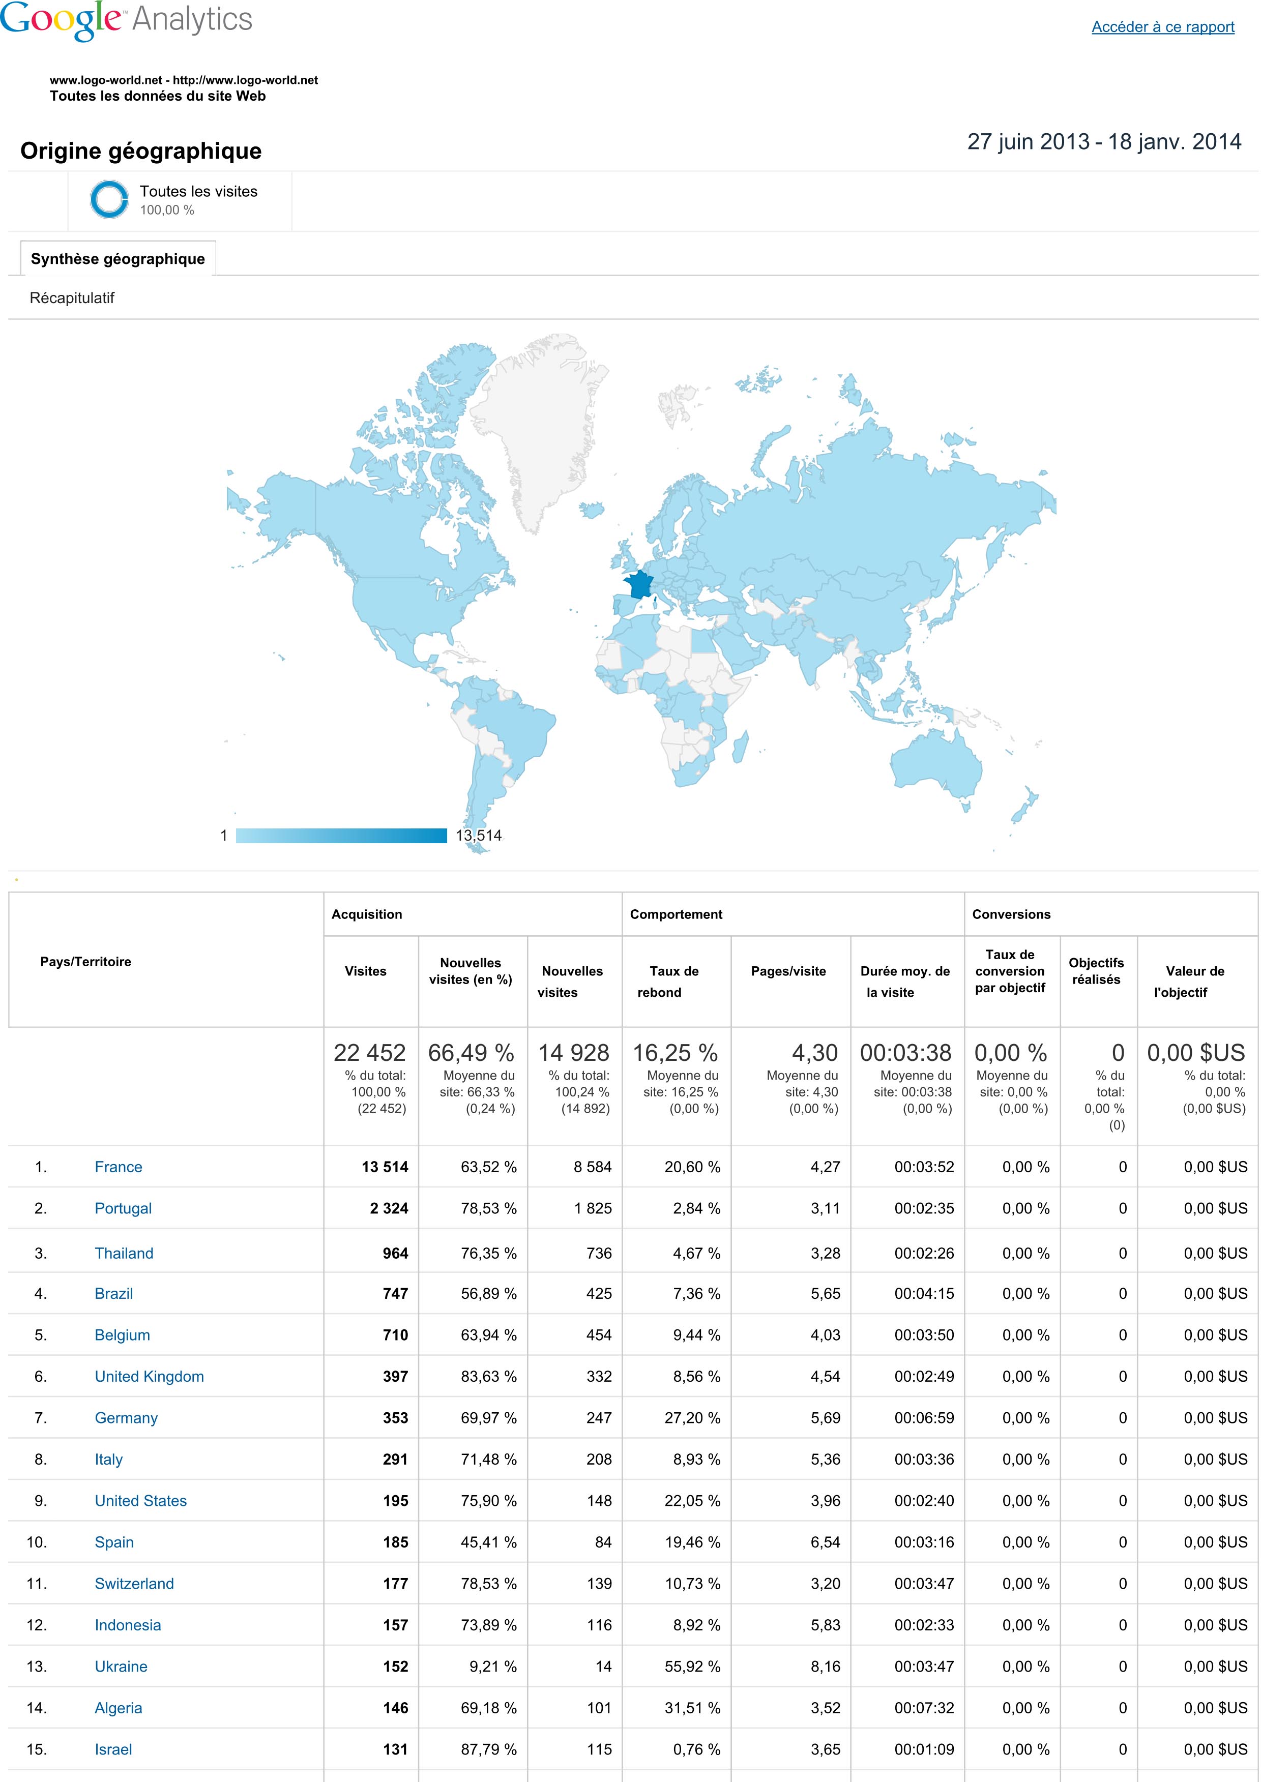
Task: Click the overall bounce rate 16,25 %
Action: [675, 1053]
